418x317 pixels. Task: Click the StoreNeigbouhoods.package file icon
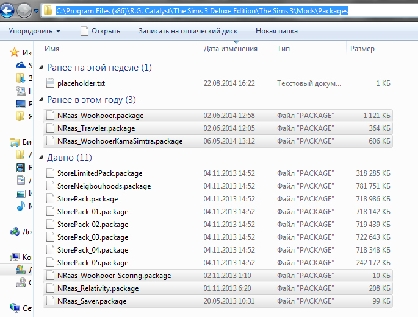(50, 186)
